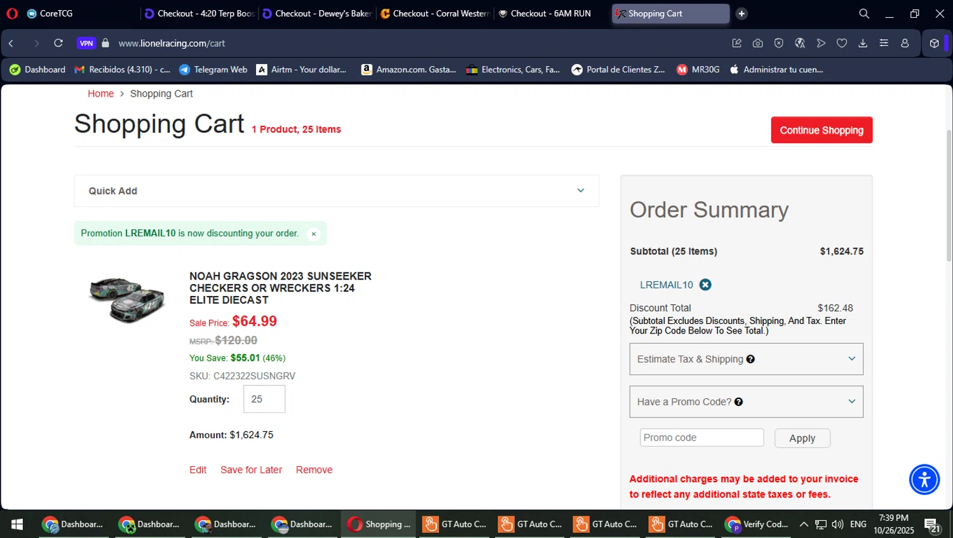Remove the LREMAIL10 promo code
The image size is (953, 538).
click(705, 285)
